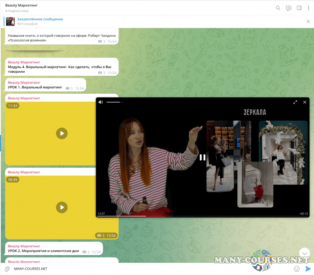Open the pinned message banner
This screenshot has height=275, width=314.
[40, 21]
